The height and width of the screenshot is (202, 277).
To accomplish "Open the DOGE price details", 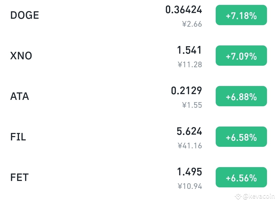I will (x=184, y=10).
